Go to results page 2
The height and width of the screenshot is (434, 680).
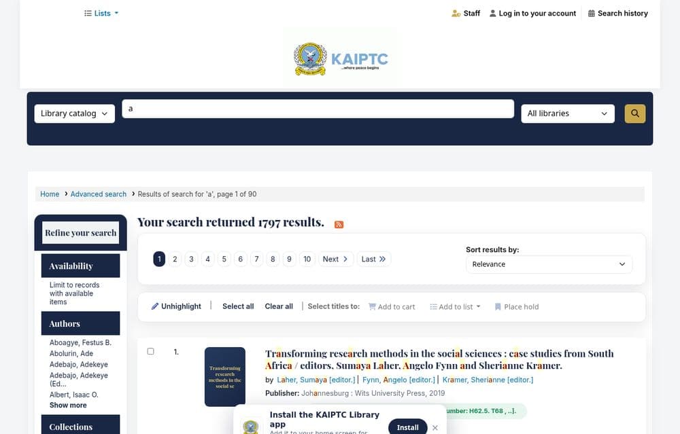[x=175, y=259]
